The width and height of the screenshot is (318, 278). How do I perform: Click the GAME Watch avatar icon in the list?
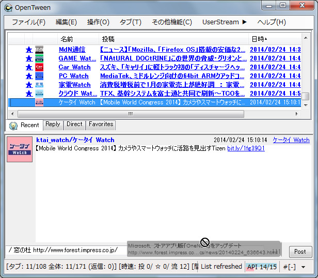(39, 58)
